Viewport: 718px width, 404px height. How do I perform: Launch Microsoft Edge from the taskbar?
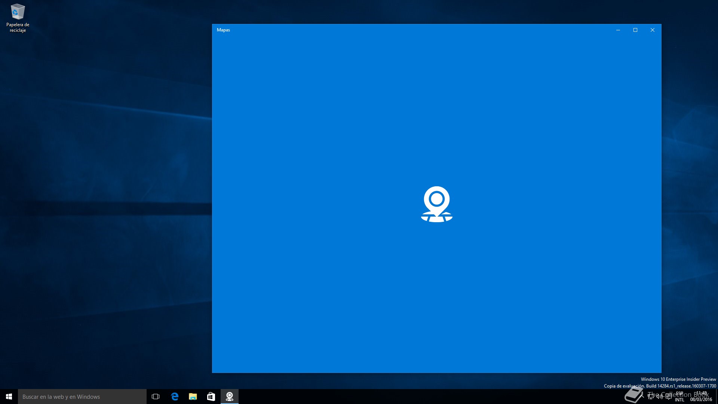point(175,397)
